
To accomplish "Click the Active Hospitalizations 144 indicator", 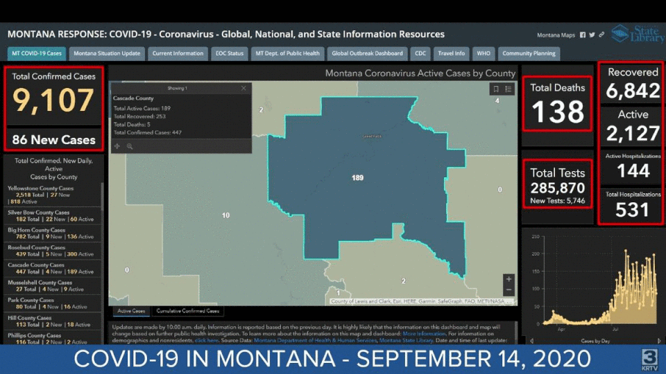I will (633, 167).
